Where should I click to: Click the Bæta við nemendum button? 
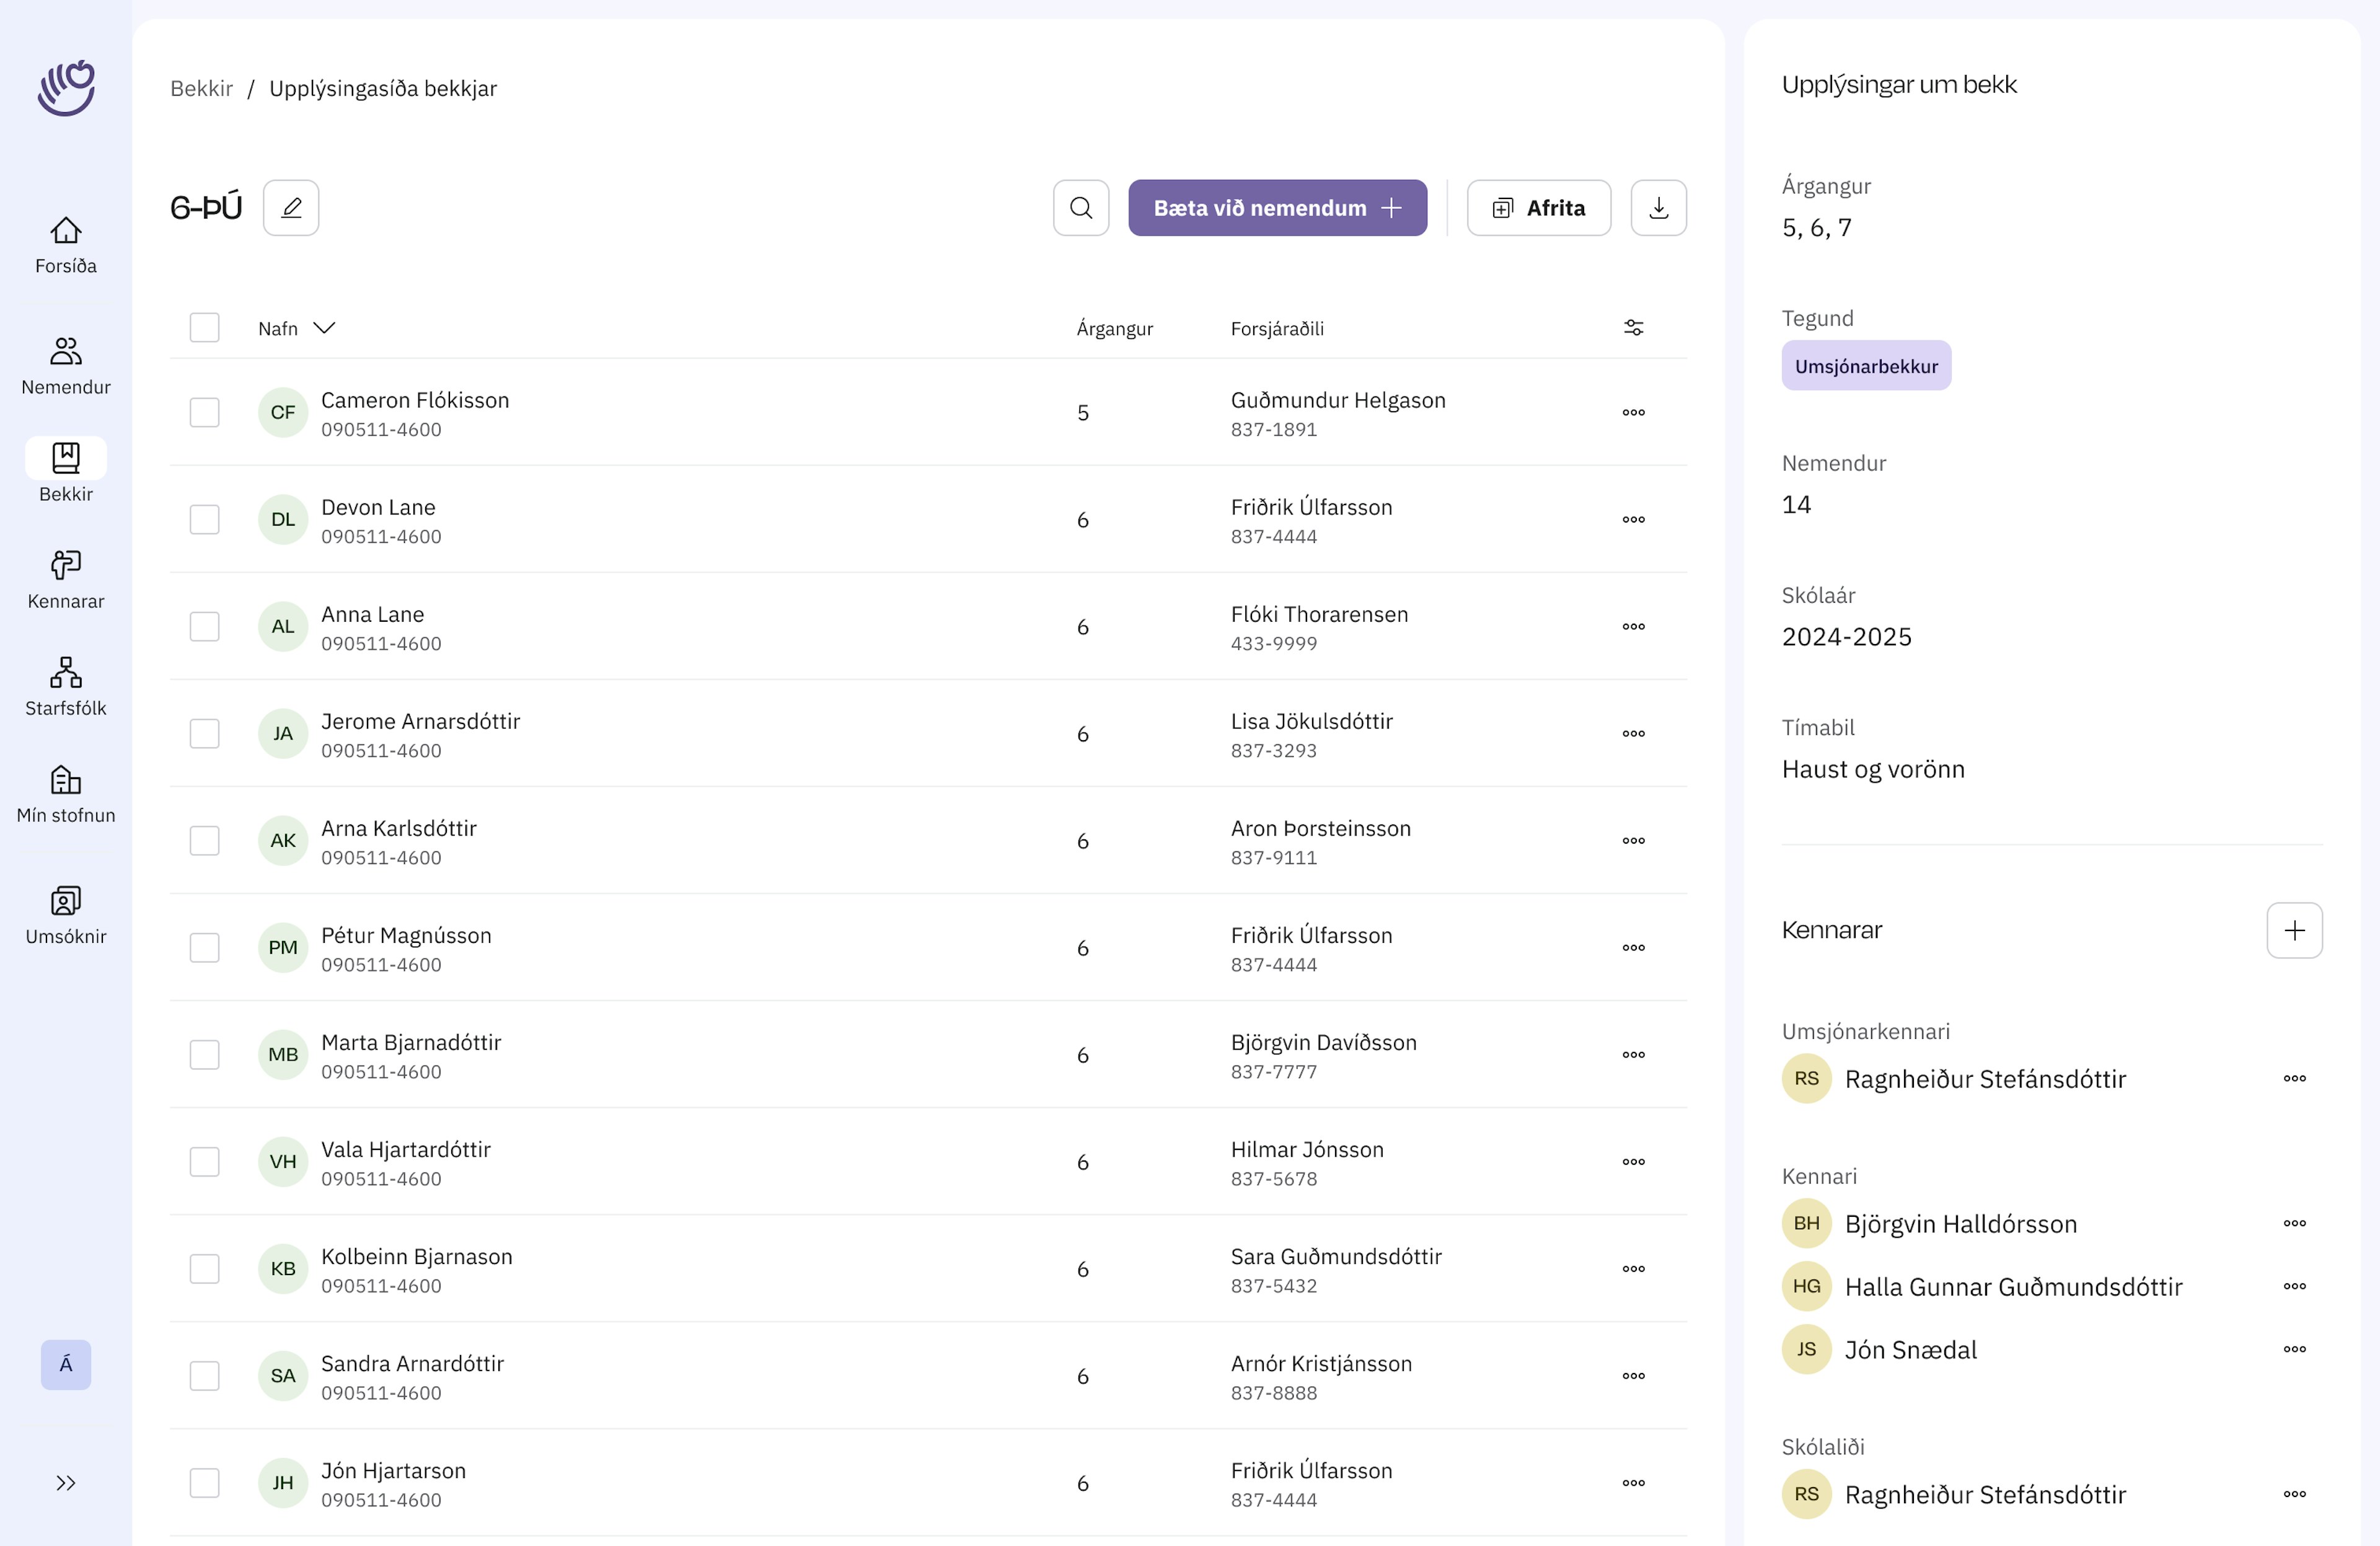(x=1277, y=208)
